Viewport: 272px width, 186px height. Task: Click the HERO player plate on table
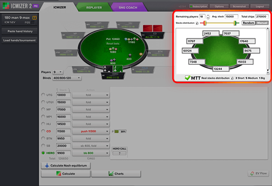click(113, 76)
